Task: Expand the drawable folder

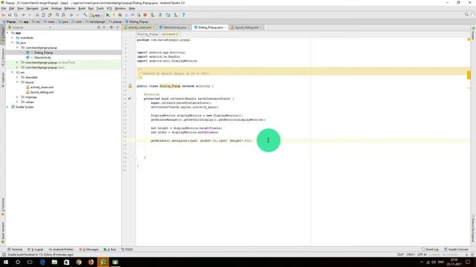Action: (17, 77)
